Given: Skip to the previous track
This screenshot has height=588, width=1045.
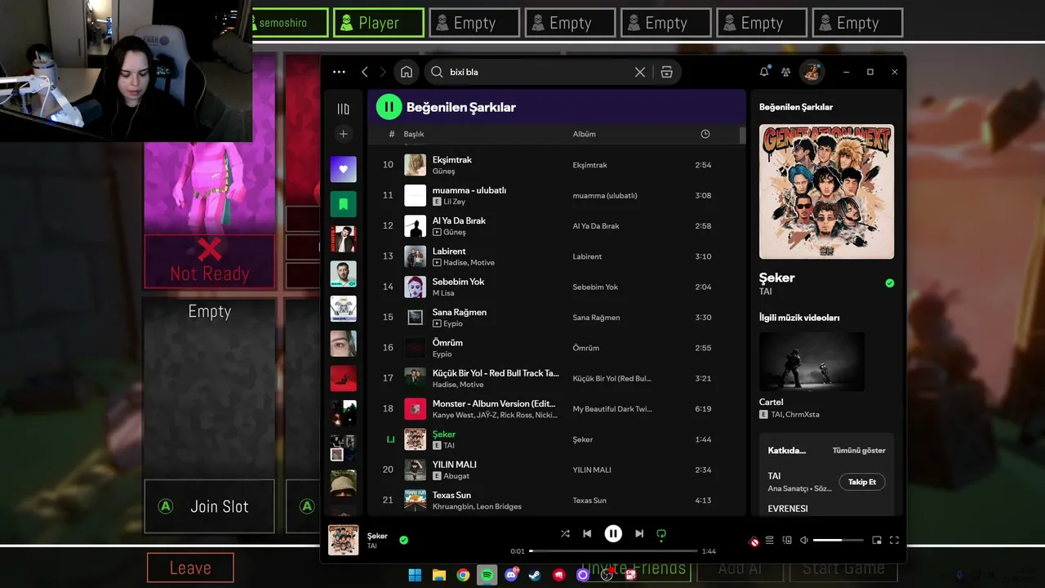Looking at the screenshot, I should click(587, 533).
